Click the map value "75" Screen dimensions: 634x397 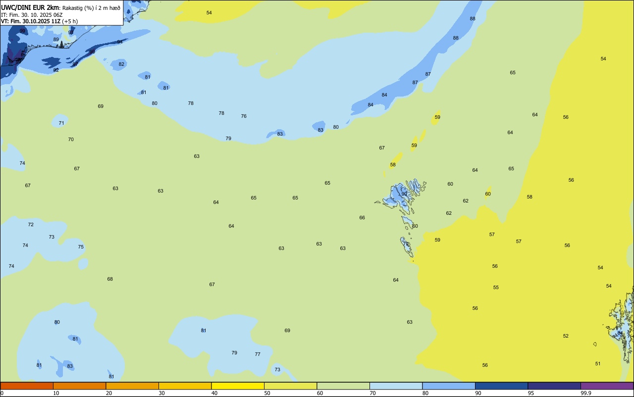click(x=81, y=247)
